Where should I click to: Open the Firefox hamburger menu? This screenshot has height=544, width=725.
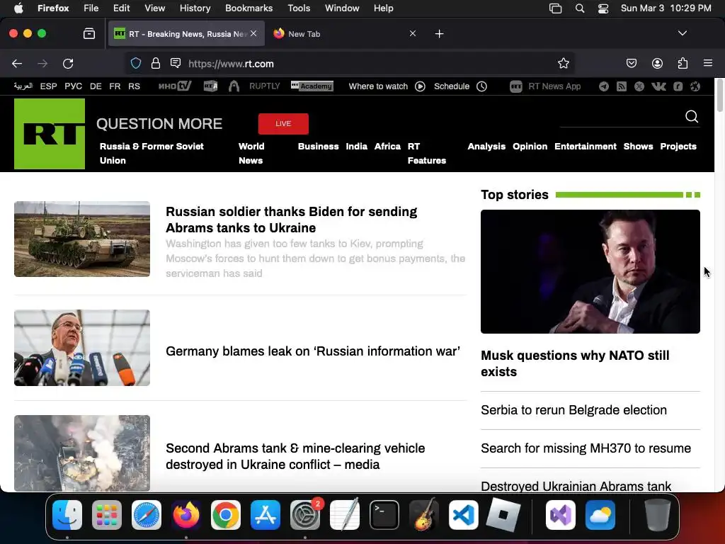(x=708, y=63)
